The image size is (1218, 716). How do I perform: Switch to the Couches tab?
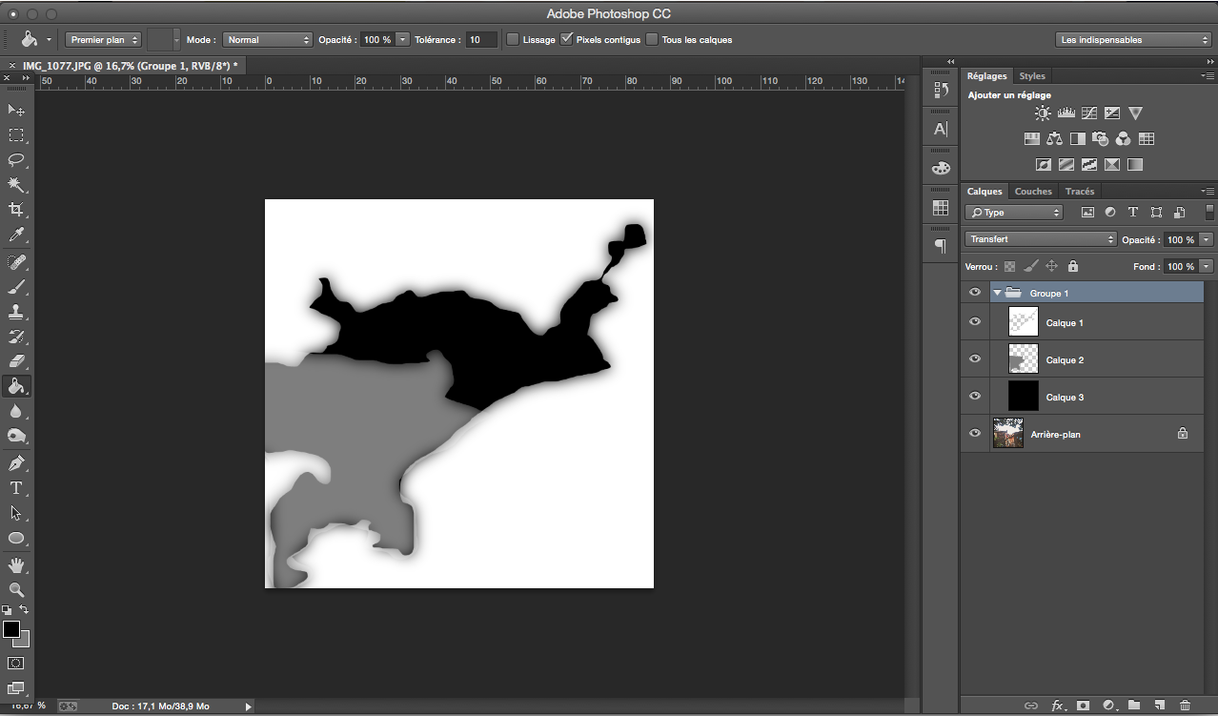tap(1033, 192)
